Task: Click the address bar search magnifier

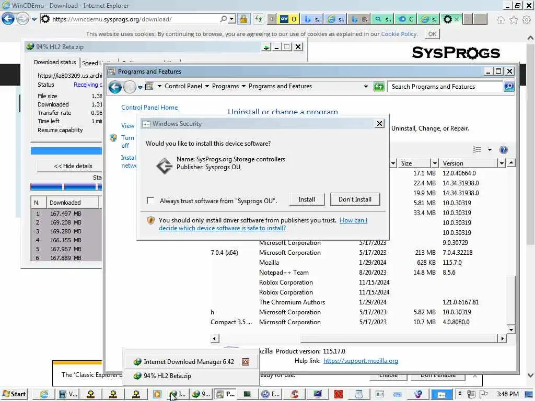Action: 223,19
